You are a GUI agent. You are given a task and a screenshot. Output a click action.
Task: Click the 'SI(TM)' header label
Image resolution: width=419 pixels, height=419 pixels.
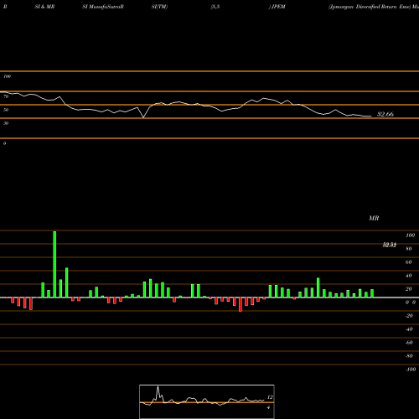pos(159,7)
